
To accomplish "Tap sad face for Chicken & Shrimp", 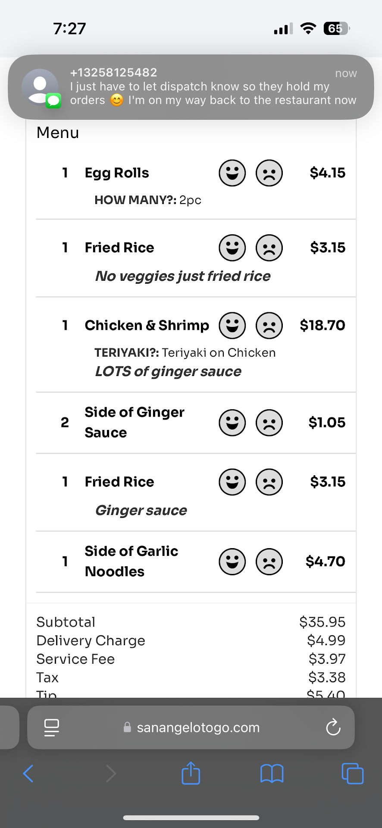I will tap(269, 325).
